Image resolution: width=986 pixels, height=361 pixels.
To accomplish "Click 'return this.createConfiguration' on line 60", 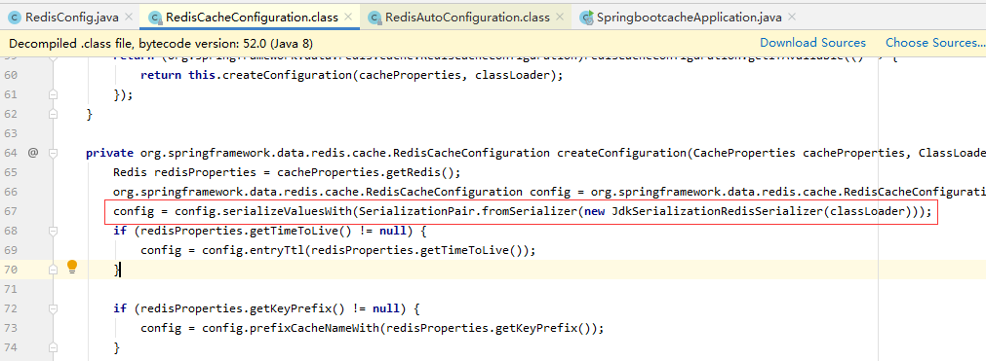I will click(246, 75).
